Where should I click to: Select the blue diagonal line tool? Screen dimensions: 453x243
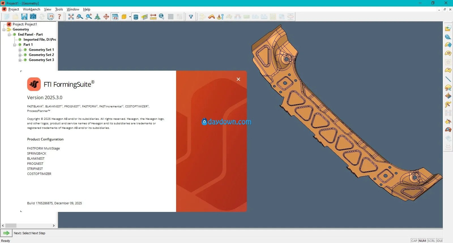coord(448,79)
